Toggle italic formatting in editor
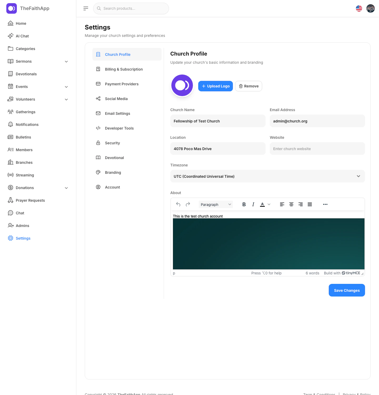This screenshot has height=395, width=379. (253, 204)
